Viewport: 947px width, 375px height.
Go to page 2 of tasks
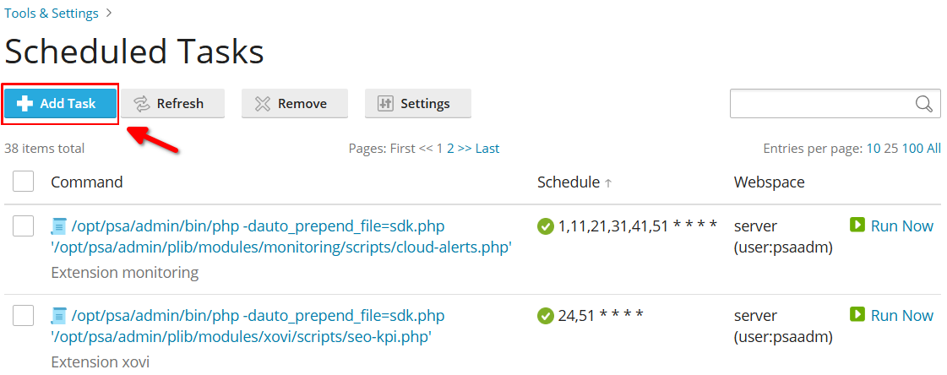pyautogui.click(x=450, y=149)
